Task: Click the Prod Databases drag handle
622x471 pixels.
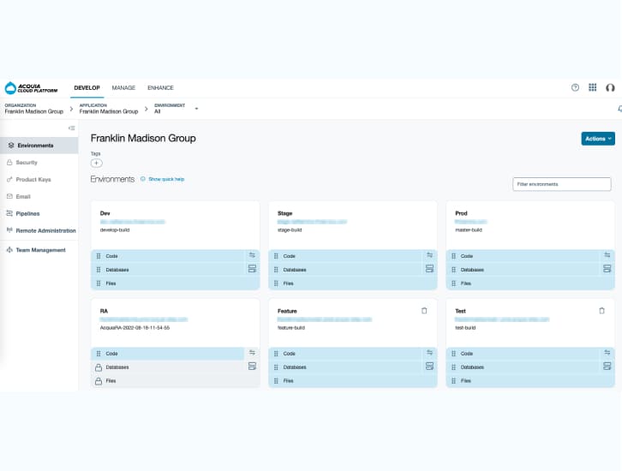Action: [x=453, y=270]
